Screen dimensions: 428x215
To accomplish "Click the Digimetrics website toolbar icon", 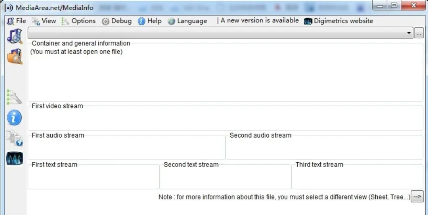I will [308, 21].
